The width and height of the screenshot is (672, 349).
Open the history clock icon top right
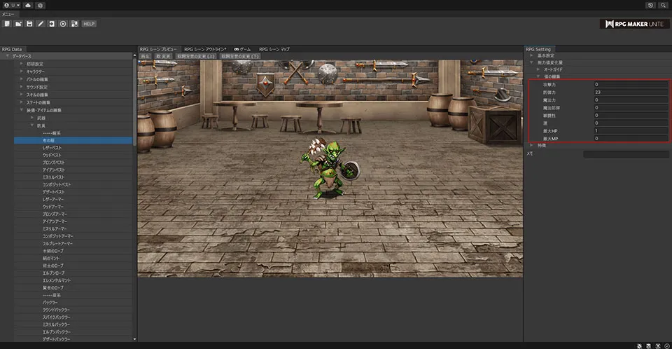(650, 5)
